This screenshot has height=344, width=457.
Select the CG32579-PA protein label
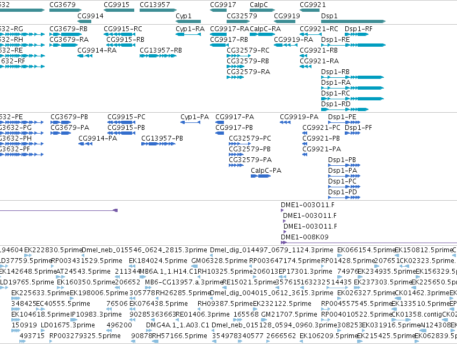coord(250,160)
